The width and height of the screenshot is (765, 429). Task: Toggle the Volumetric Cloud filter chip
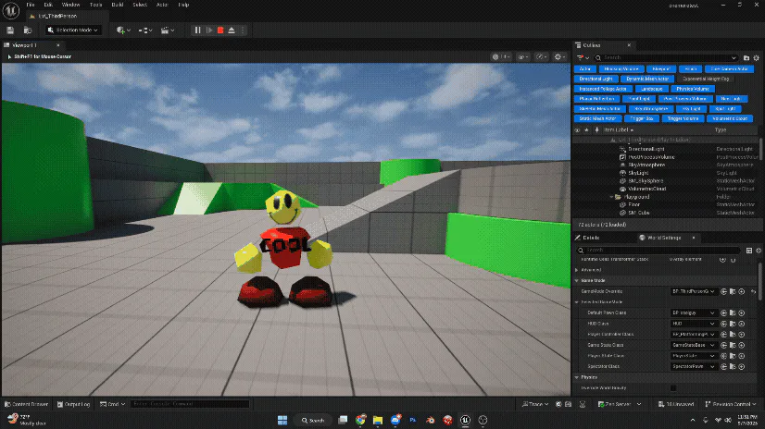point(730,119)
